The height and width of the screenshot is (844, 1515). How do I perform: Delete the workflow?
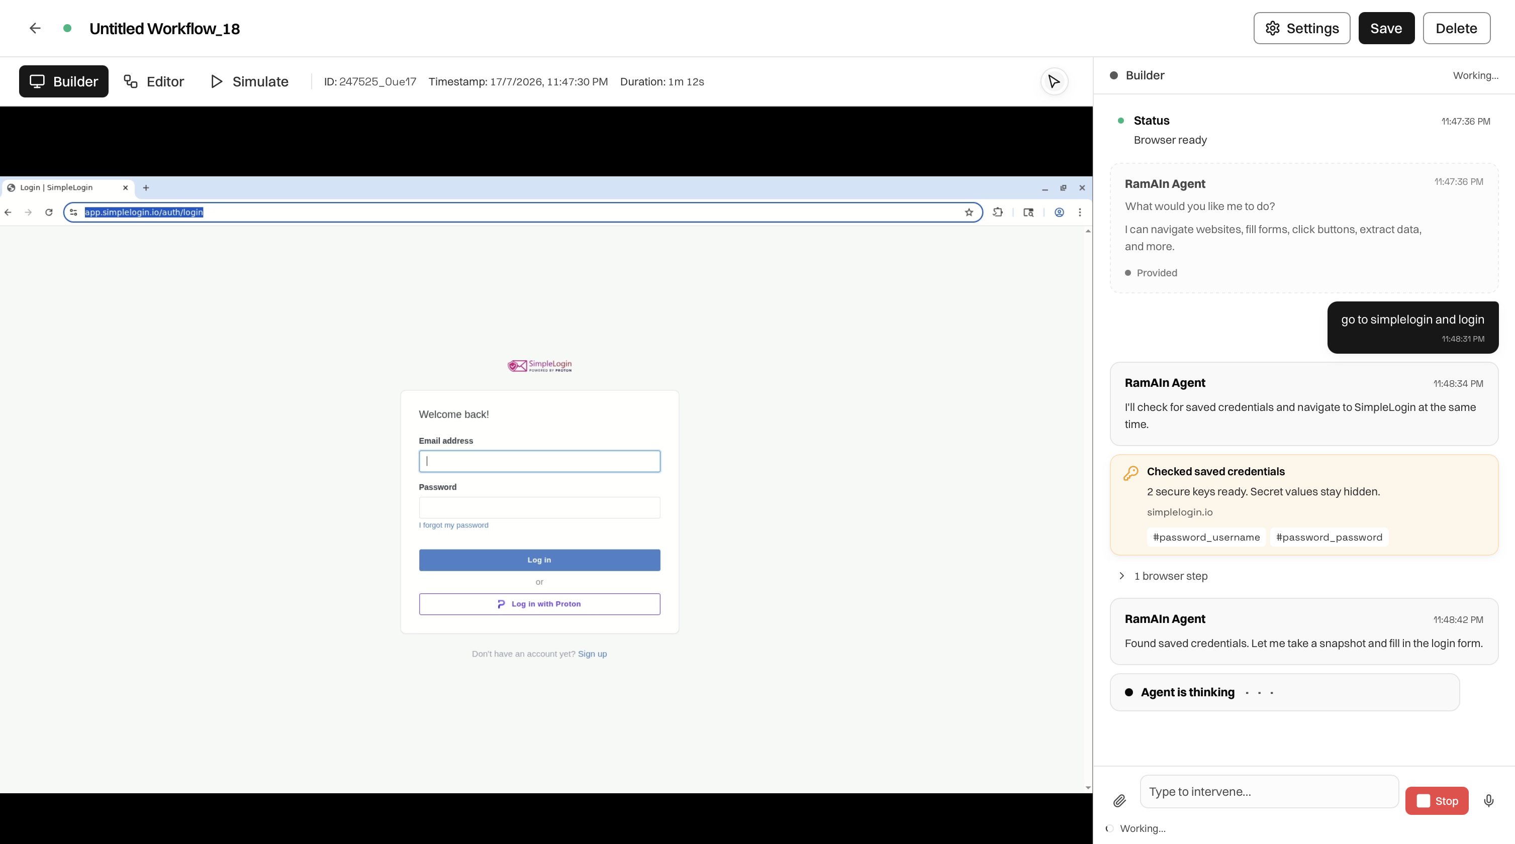1456,28
